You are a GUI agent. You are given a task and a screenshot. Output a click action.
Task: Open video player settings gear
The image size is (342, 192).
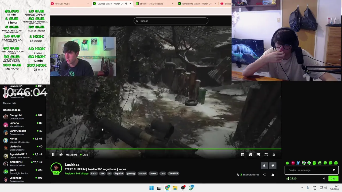274,155
